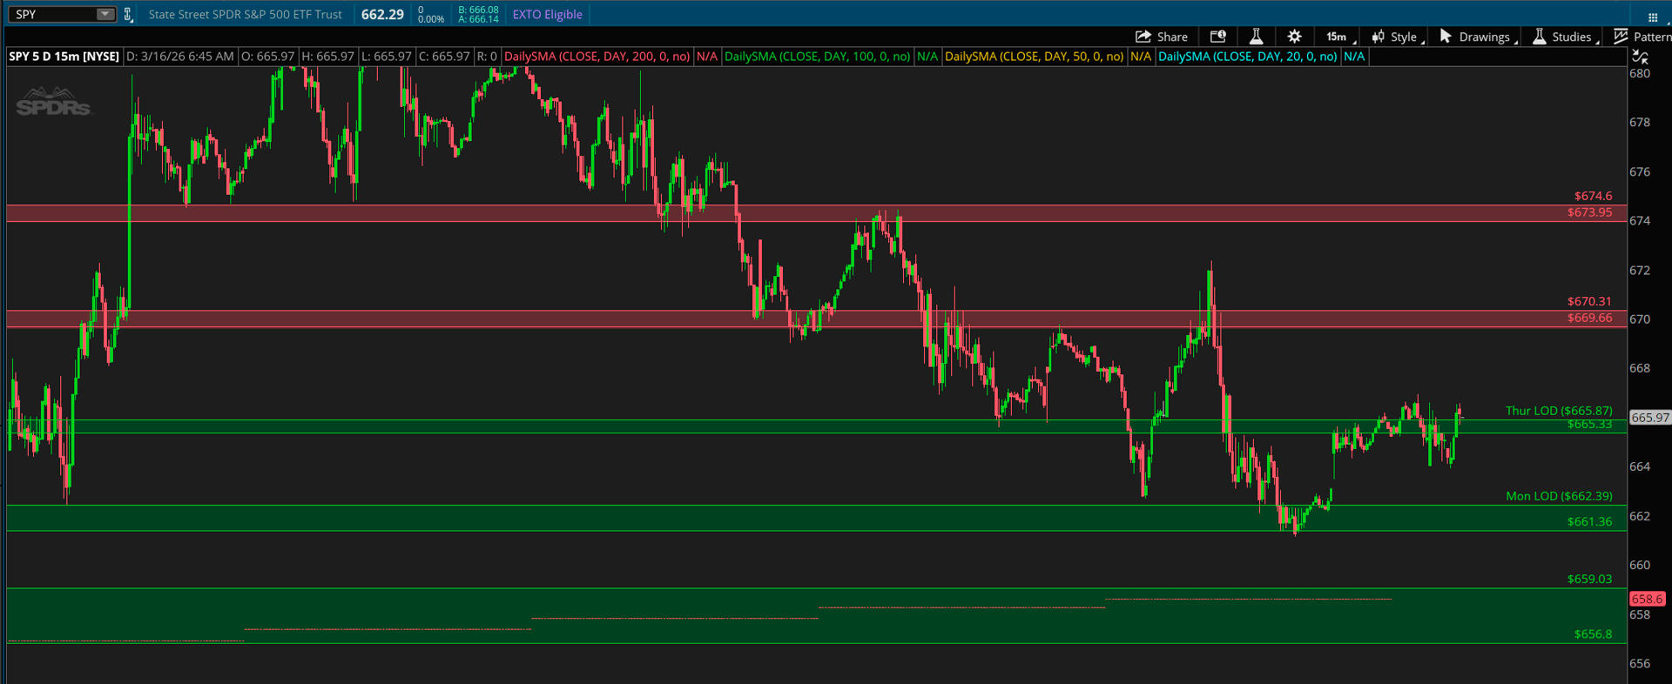
Task: Open the grid layout icon at top right
Action: (x=1653, y=17)
